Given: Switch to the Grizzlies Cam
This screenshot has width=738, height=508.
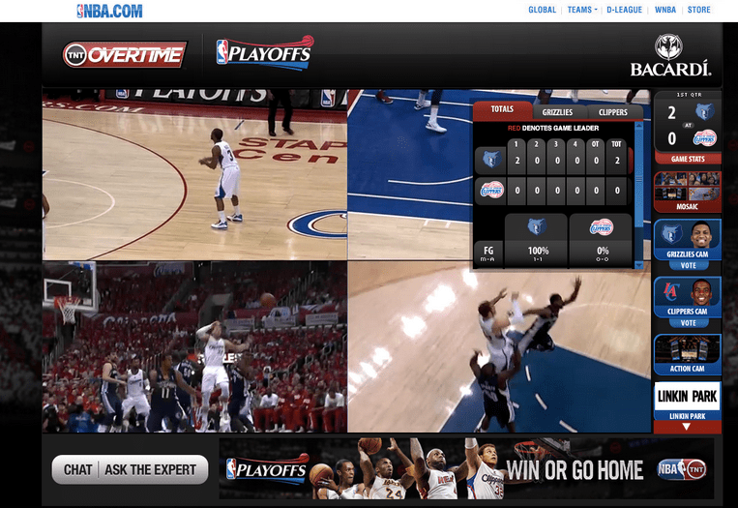Looking at the screenshot, I should pyautogui.click(x=687, y=240).
